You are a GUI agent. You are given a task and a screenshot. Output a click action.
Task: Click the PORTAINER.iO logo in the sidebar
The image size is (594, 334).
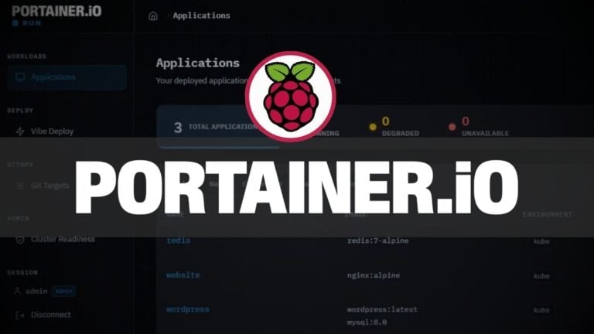(x=56, y=11)
